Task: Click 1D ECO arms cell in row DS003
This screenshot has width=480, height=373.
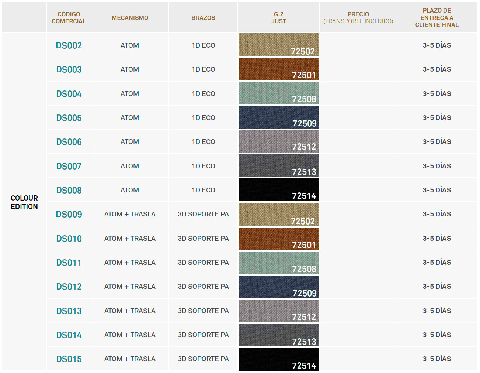Action: 204,69
